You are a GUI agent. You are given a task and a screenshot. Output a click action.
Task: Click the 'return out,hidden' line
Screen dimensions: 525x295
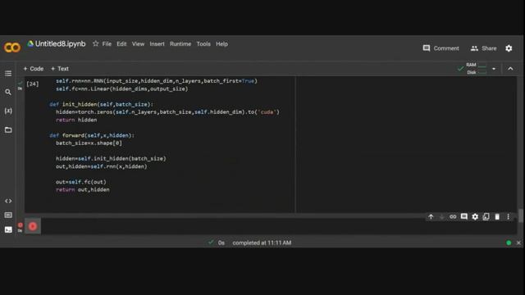click(82, 189)
